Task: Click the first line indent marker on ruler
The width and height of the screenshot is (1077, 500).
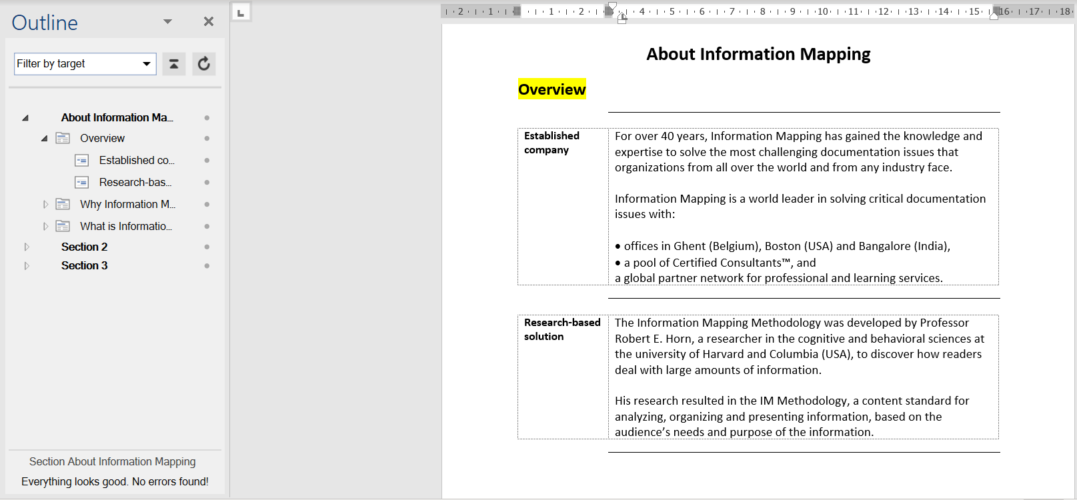Action: [x=612, y=7]
